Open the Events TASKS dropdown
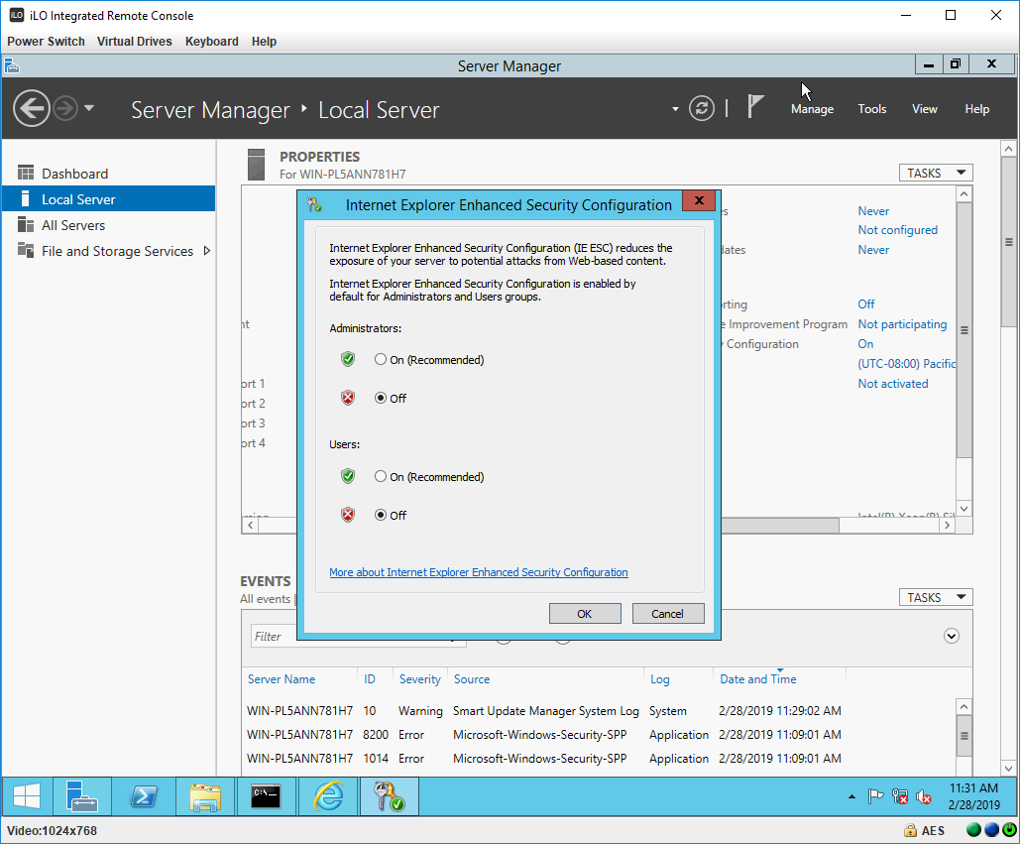1020x844 pixels. 935,597
